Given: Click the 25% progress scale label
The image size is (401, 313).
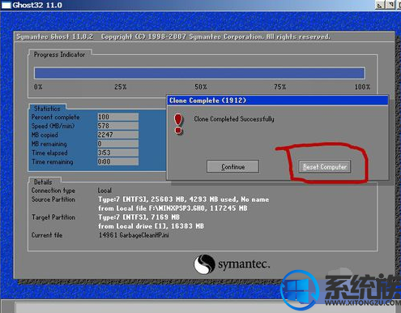Looking at the screenshot, I should (120, 87).
